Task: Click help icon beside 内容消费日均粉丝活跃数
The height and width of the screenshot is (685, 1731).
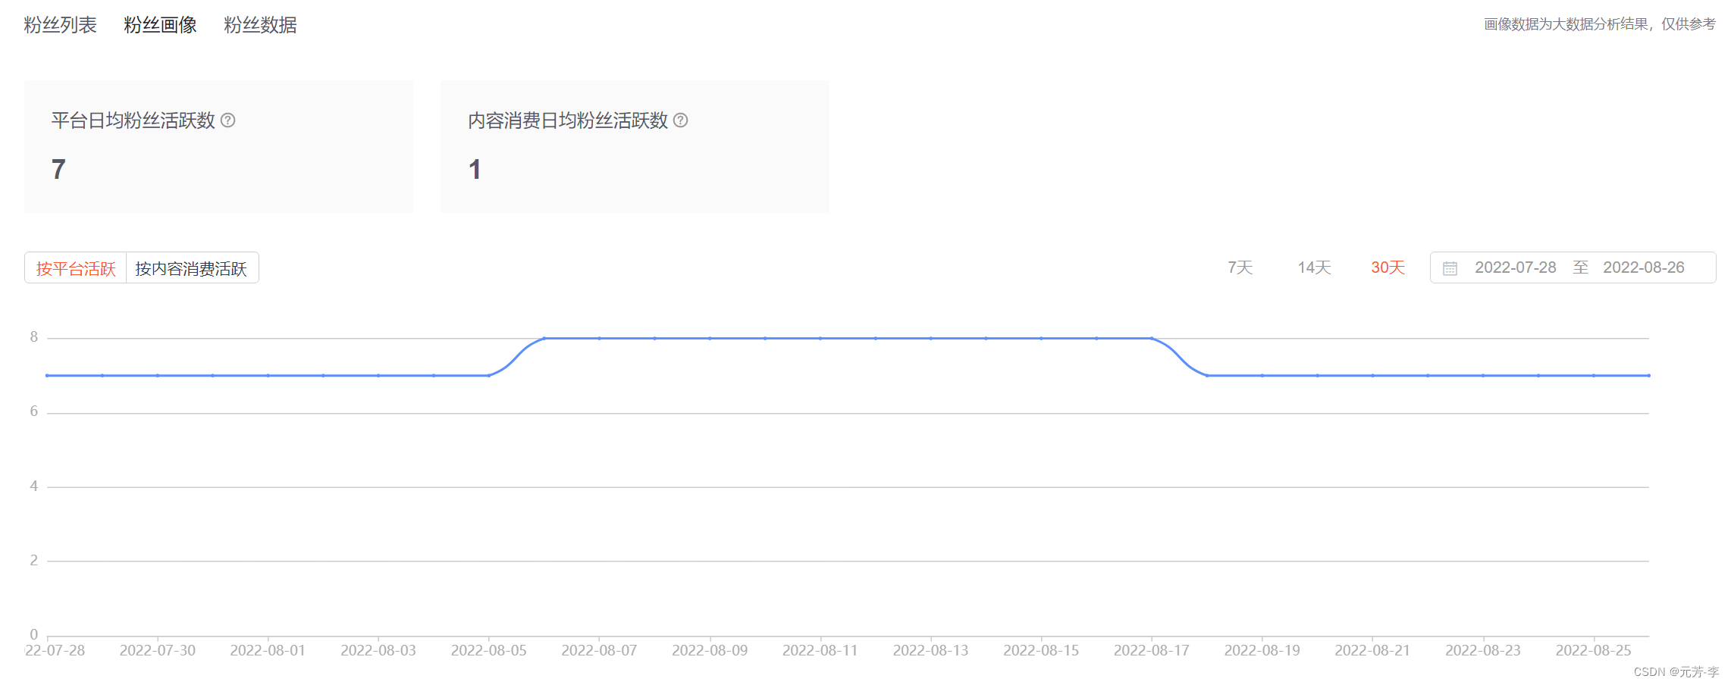Action: click(680, 120)
